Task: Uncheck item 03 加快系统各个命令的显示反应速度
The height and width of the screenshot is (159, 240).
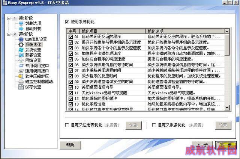Action: (70, 48)
